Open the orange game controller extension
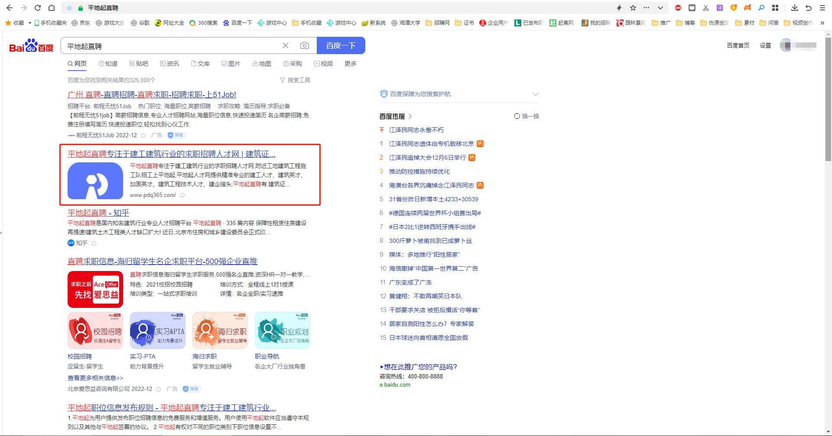Image resolution: width=832 pixels, height=436 pixels. tap(747, 8)
